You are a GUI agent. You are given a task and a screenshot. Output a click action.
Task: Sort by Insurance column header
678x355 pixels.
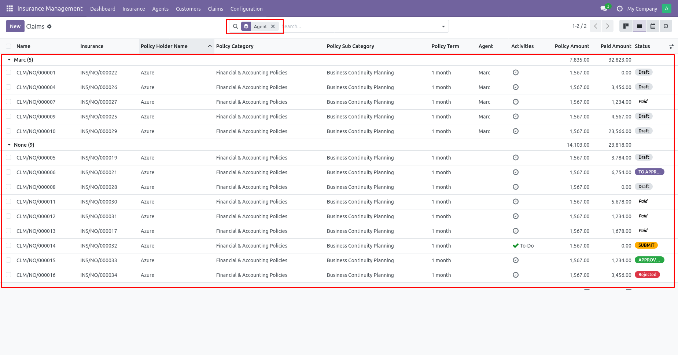coord(92,46)
